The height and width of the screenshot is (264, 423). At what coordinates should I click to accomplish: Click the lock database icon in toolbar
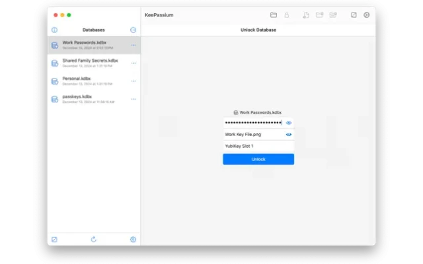point(286,15)
